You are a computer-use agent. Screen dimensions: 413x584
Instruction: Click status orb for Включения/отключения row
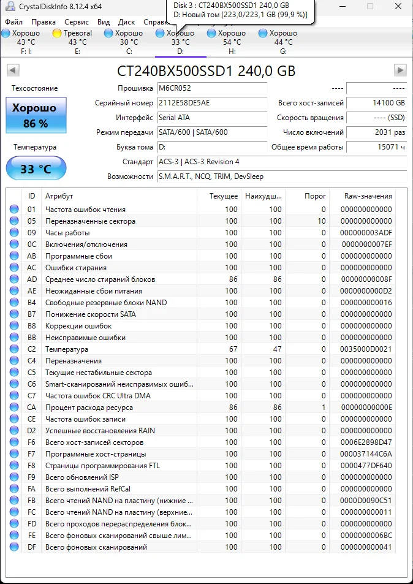pyautogui.click(x=14, y=245)
